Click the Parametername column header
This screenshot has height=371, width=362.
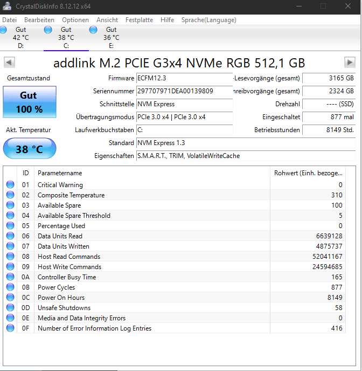click(152, 173)
